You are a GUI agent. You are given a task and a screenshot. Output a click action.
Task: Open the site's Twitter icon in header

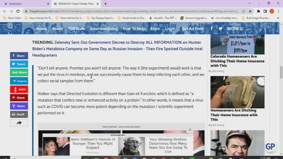coord(221,29)
